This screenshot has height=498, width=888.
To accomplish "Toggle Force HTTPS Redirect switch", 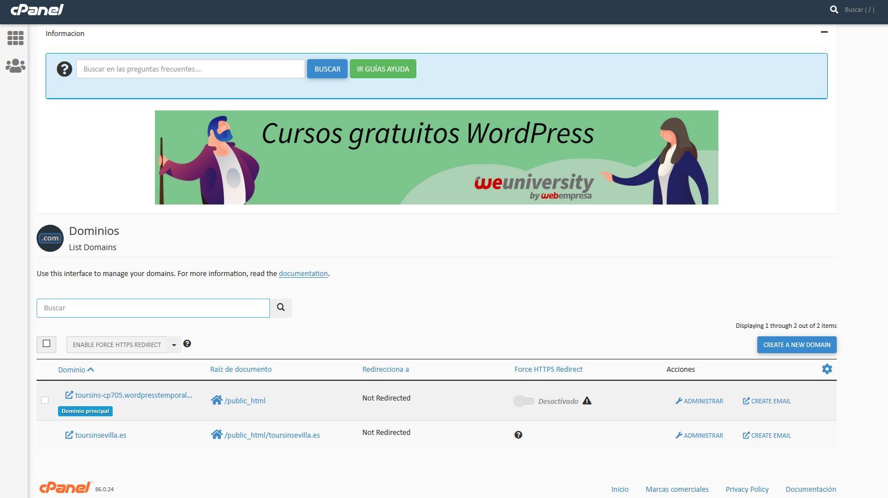I will [x=523, y=401].
